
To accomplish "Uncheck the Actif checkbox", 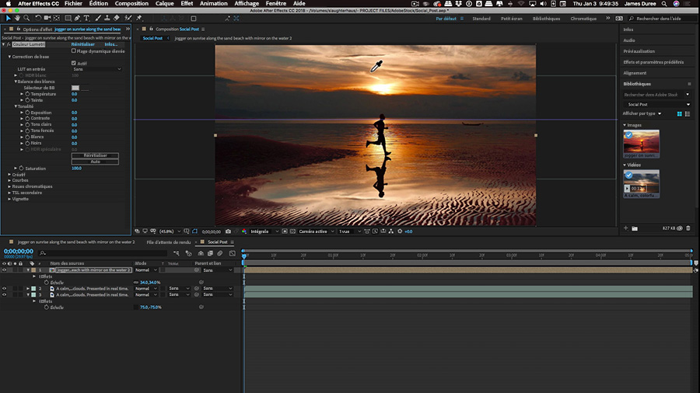I will coord(74,63).
